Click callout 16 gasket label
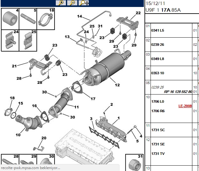199x171 pixels. (35, 106)
